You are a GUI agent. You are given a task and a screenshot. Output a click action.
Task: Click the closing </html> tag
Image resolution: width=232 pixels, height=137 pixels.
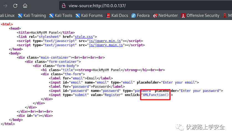8,124
